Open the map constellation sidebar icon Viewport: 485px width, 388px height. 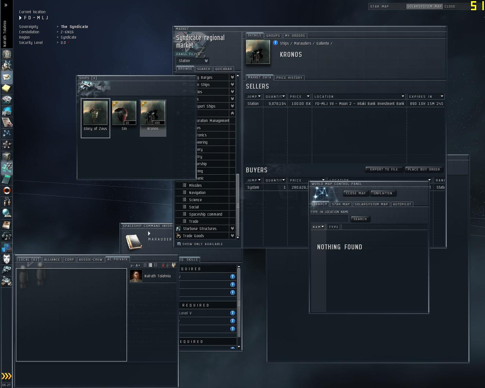coord(7,134)
